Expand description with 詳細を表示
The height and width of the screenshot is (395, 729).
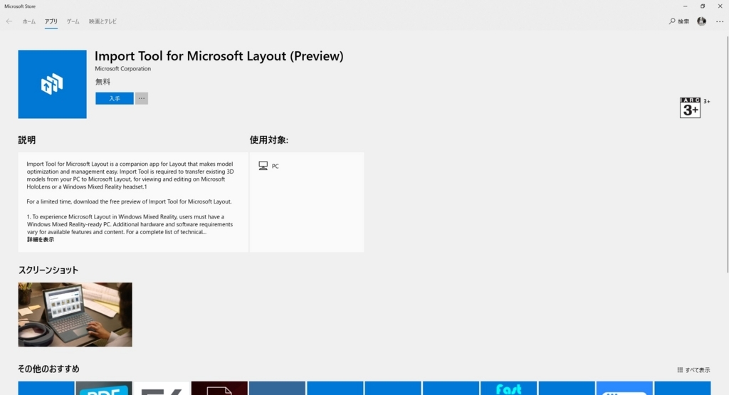point(41,240)
